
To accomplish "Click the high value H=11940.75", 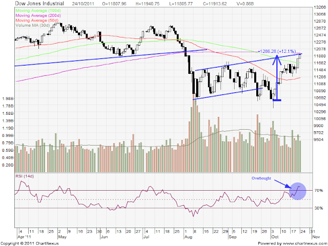I will (x=148, y=4).
